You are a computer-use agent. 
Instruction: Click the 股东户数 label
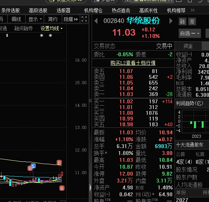[186, 177]
